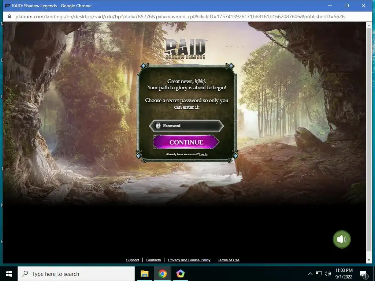
Task: Open the notification center icon
Action: click(x=364, y=274)
